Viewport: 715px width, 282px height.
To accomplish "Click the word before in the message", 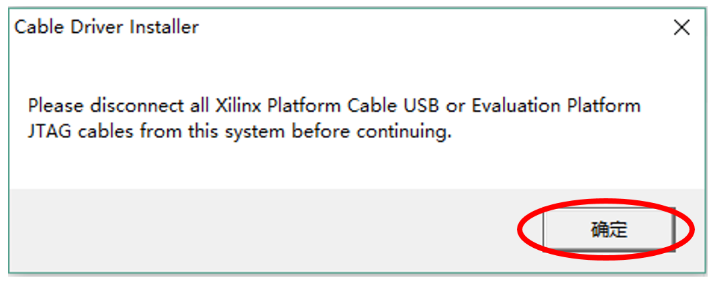I will pos(322,131).
